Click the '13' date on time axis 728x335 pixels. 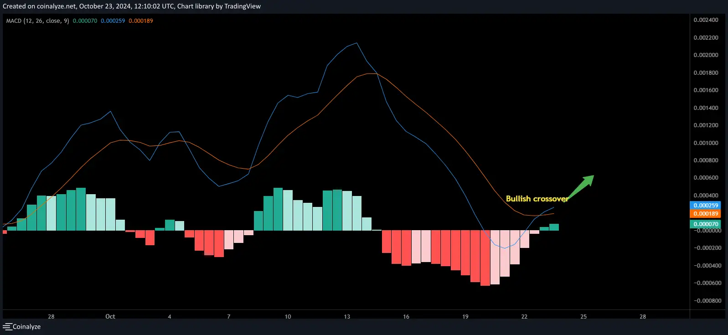pos(347,316)
